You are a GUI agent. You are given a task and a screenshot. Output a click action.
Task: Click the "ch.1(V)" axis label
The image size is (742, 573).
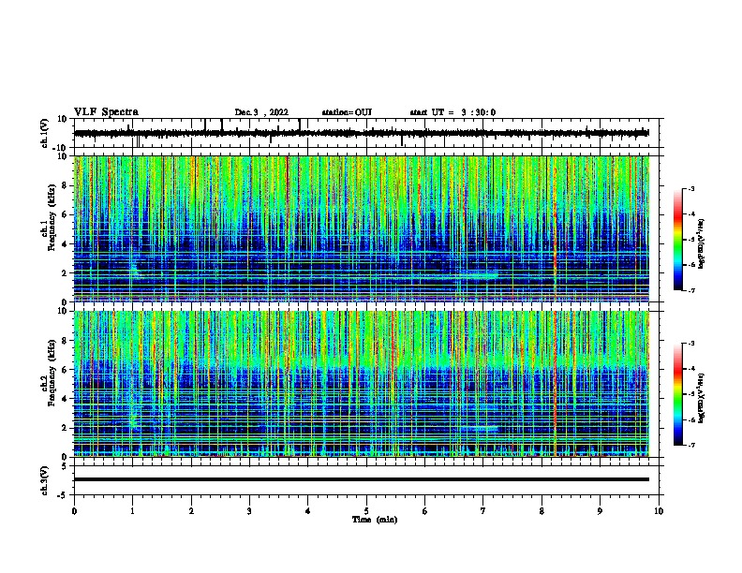[44, 133]
